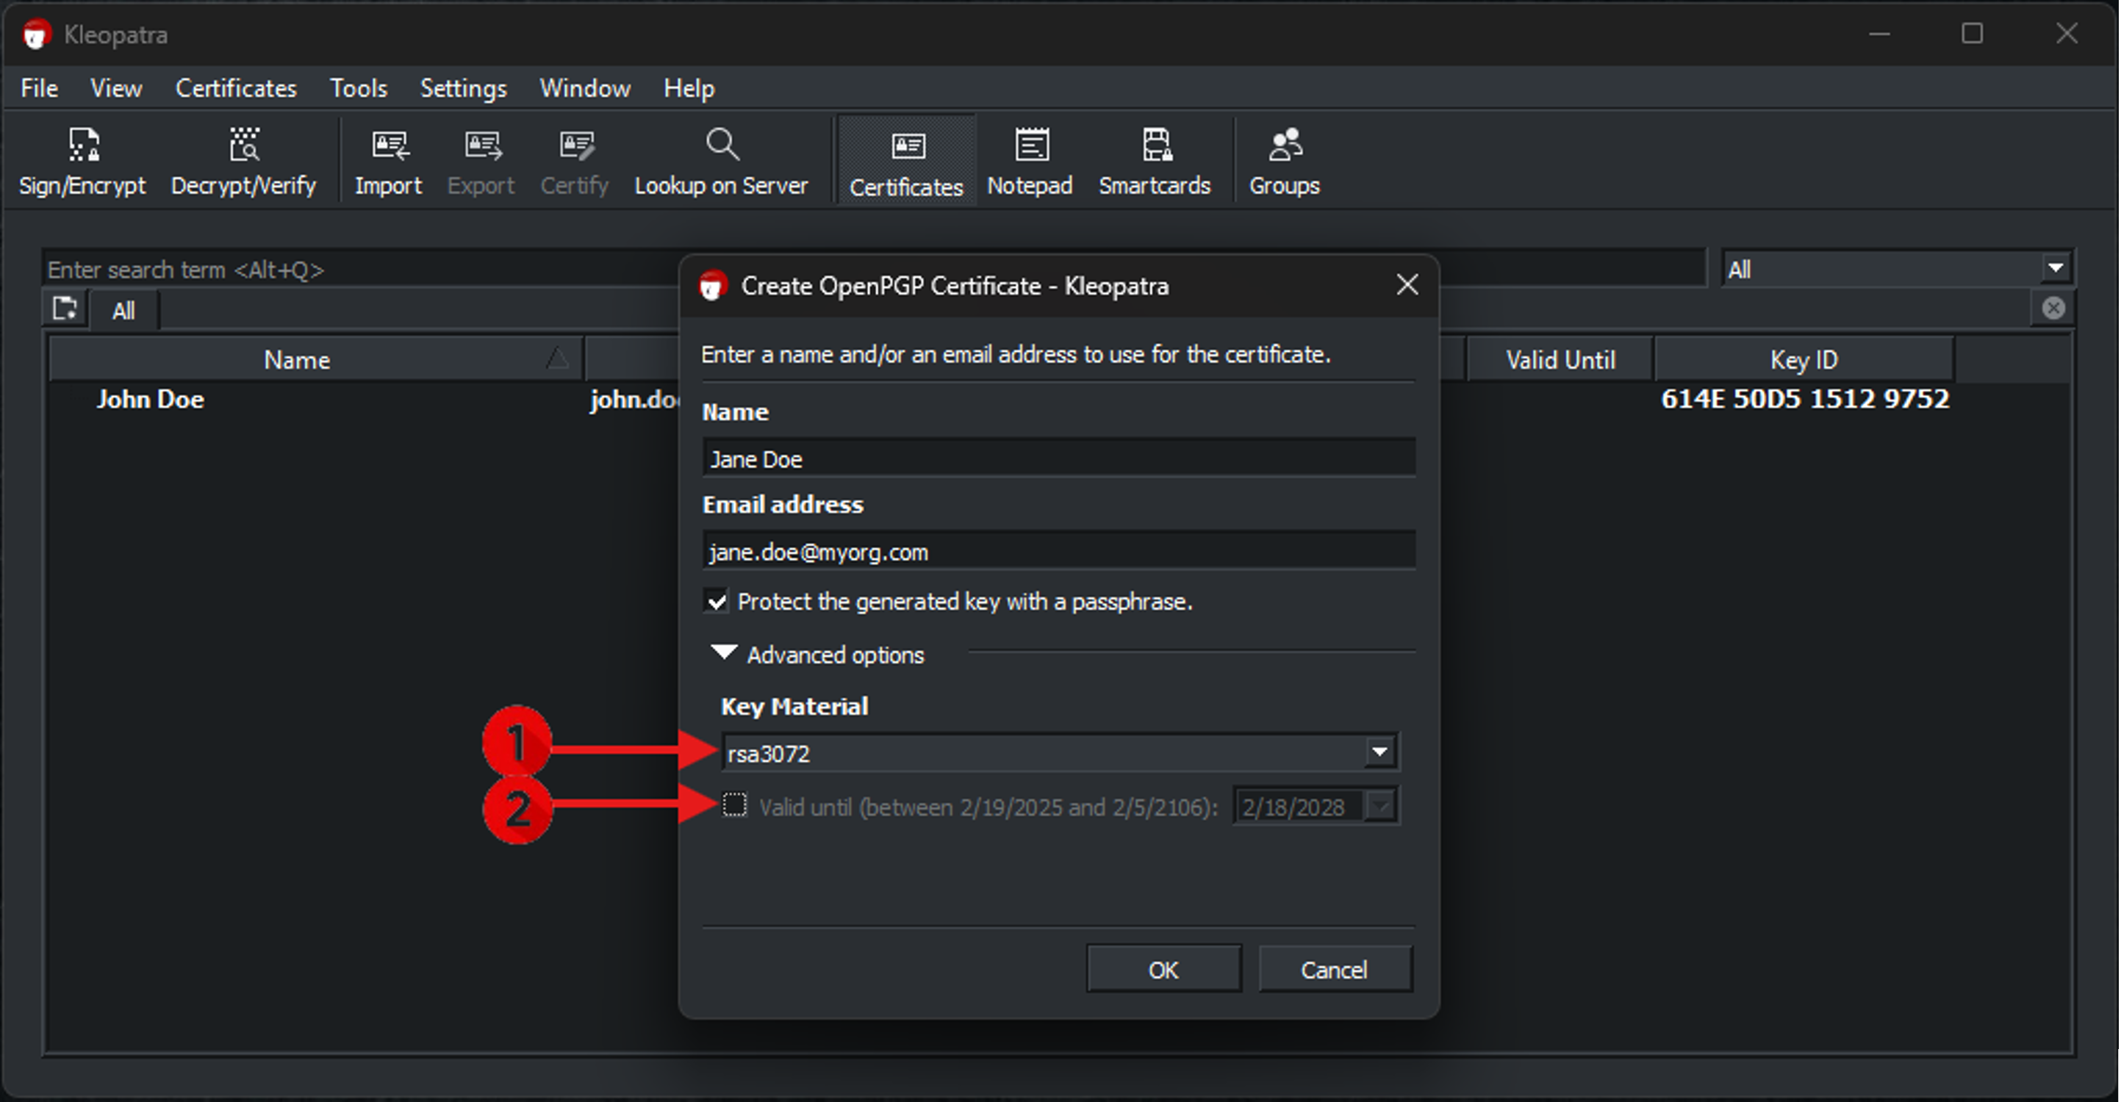This screenshot has height=1102, width=2121.
Task: Minimize the Kleopatra window
Action: [1879, 34]
